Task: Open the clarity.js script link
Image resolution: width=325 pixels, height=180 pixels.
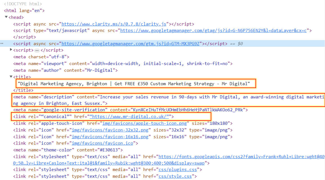Action: click(x=115, y=24)
